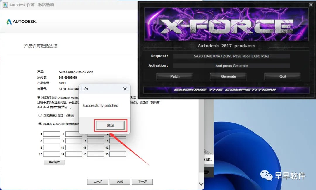Click product name Autodesk AutoCAD 2017
The height and width of the screenshot is (190, 316).
[76, 72]
